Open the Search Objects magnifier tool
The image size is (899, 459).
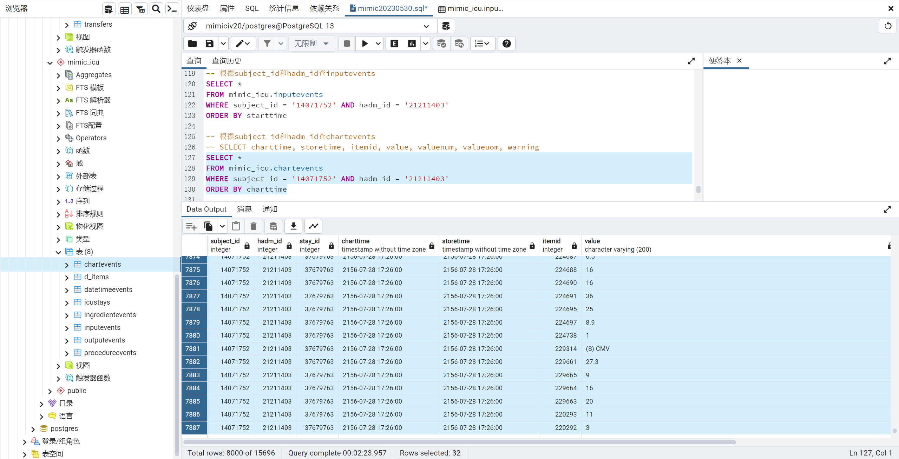156,9
